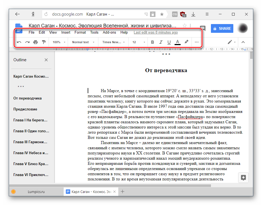Open the File menu
The image size is (262, 205).
[31, 33]
